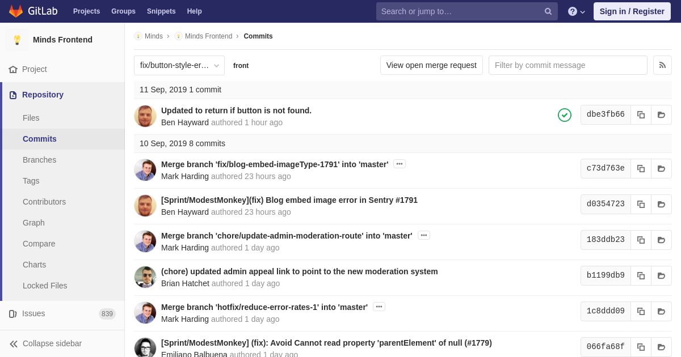Open Brian Hatchet author link
This screenshot has width=681, height=357.
tap(185, 283)
